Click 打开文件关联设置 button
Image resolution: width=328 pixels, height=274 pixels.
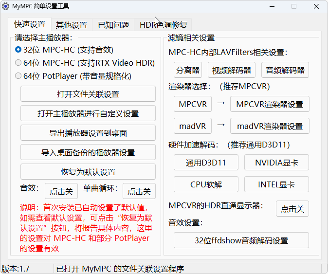(x=88, y=94)
